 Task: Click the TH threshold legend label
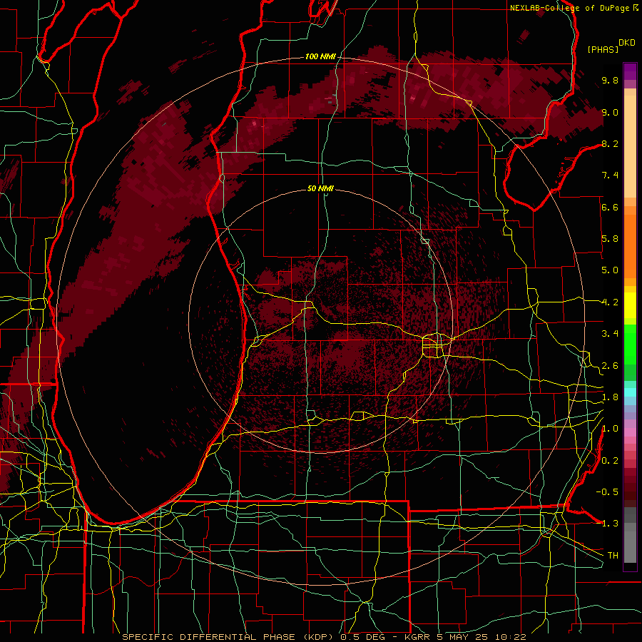[613, 556]
